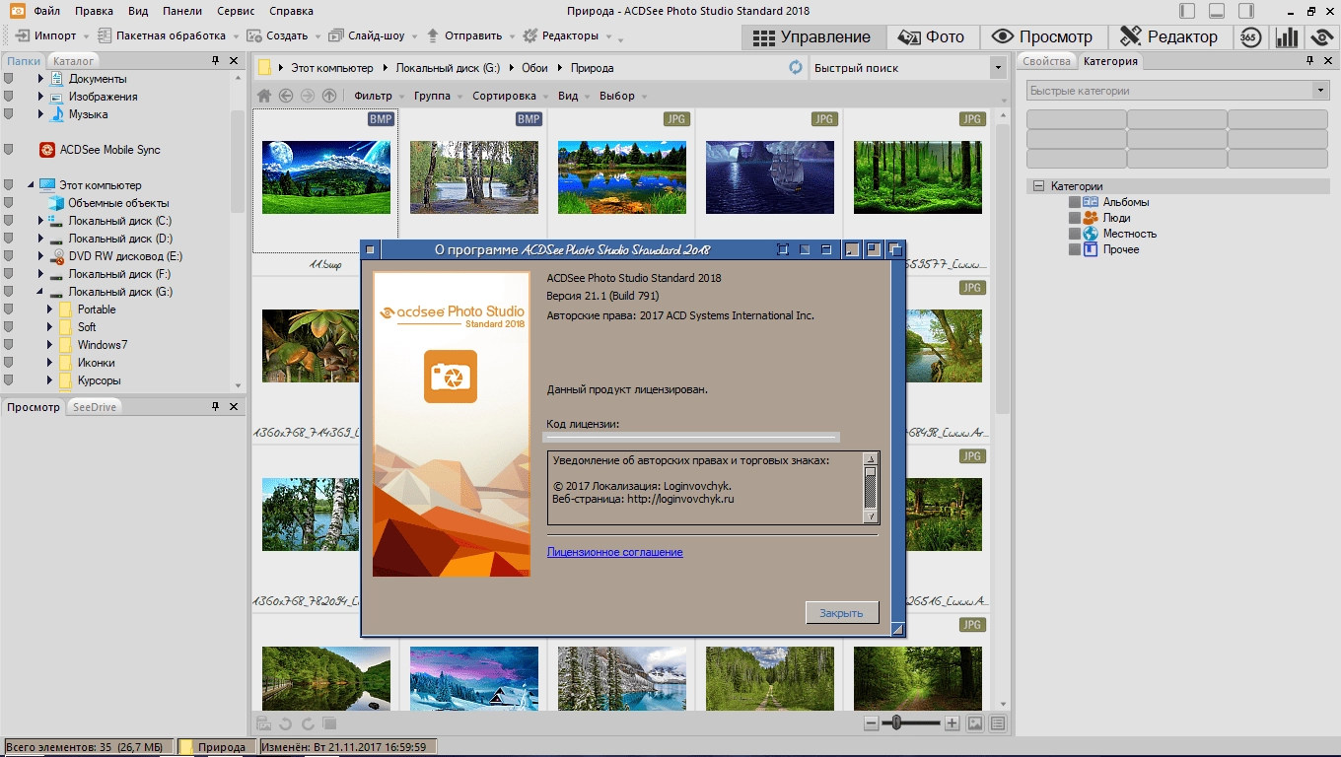
Task: Open the Справка menu
Action: (x=291, y=11)
